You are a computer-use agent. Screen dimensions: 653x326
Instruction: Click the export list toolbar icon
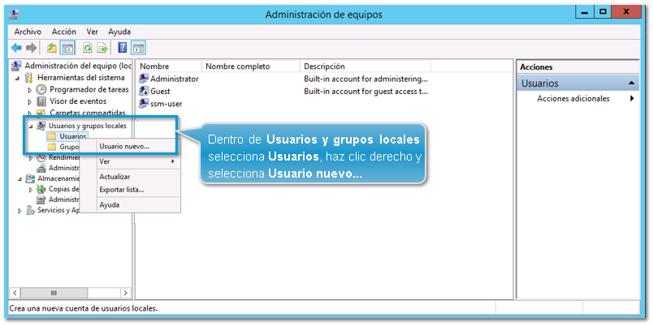pos(102,48)
